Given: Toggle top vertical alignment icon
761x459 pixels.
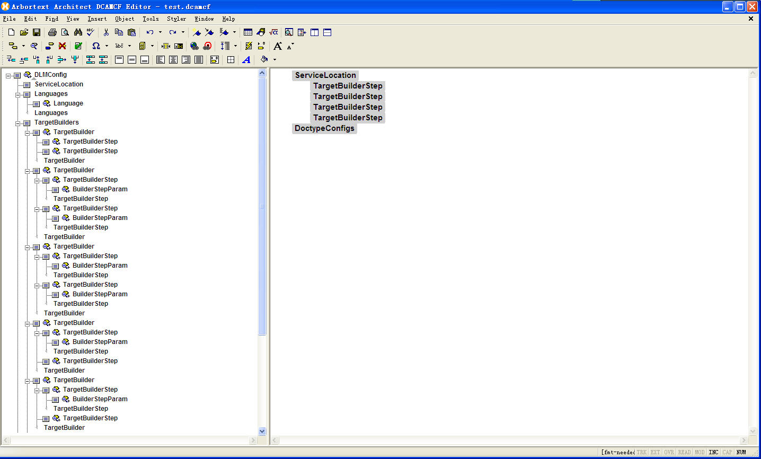Looking at the screenshot, I should tap(119, 60).
